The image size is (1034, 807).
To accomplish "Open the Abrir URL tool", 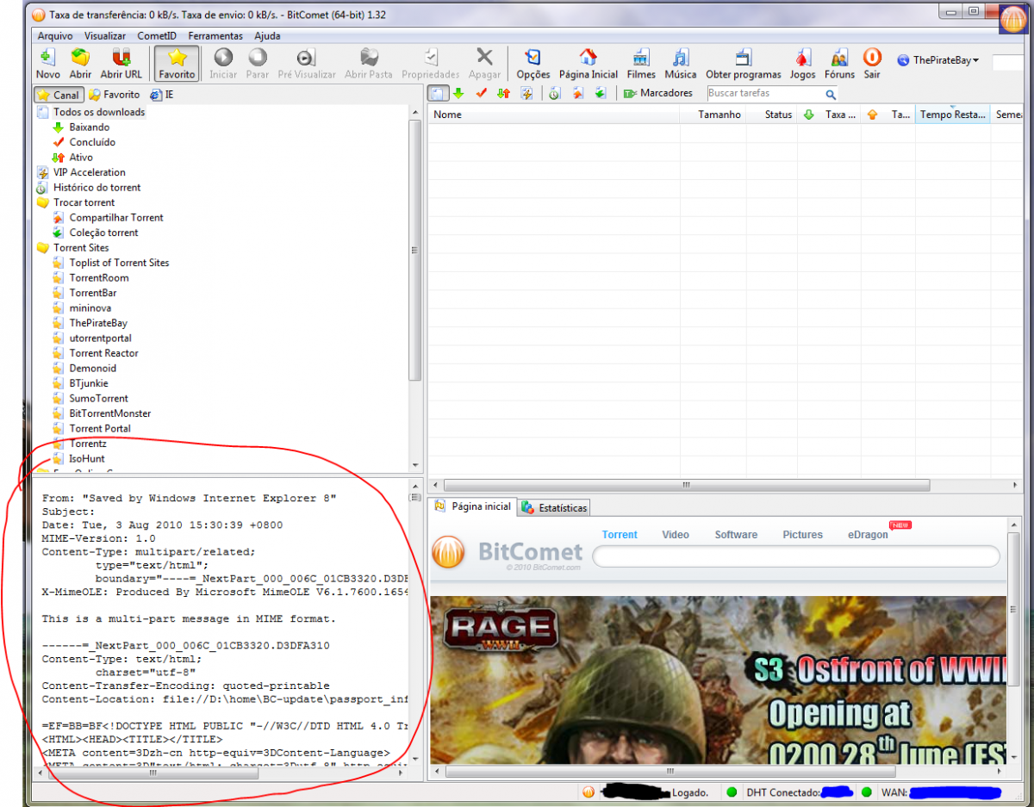I will 121,63.
